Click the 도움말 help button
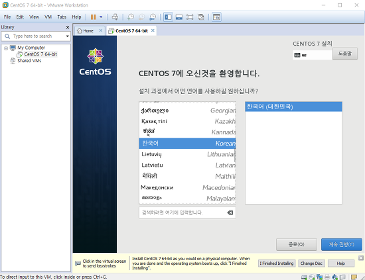The image size is (365, 280). tap(344, 54)
